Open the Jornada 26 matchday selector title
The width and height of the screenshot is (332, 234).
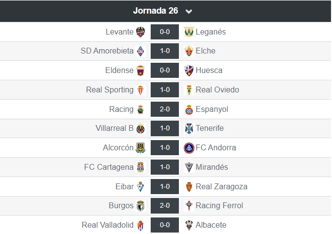[x=156, y=11]
